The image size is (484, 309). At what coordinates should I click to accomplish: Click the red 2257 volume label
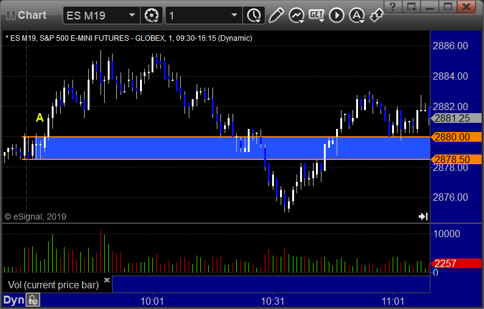pos(456,263)
